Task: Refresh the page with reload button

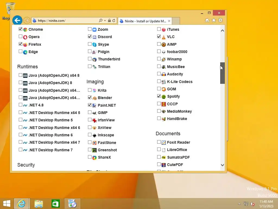Action: (x=114, y=21)
